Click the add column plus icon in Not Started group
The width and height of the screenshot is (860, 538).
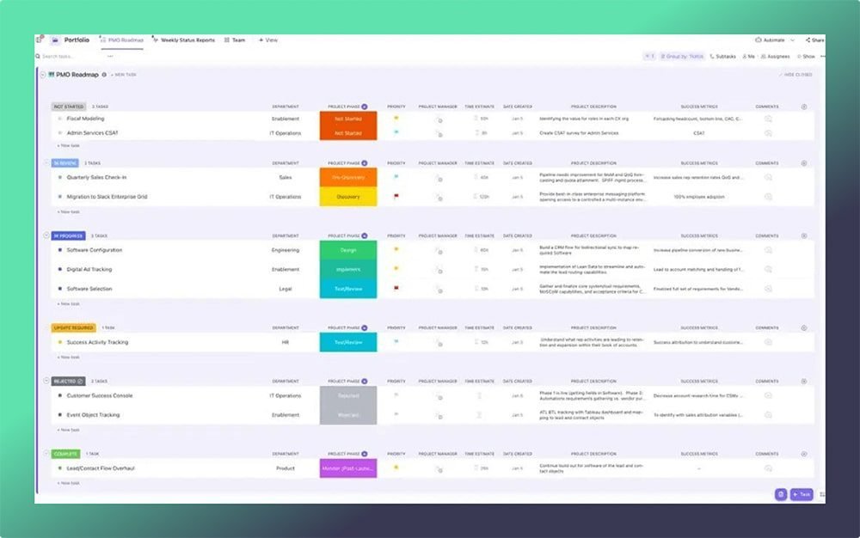point(804,107)
